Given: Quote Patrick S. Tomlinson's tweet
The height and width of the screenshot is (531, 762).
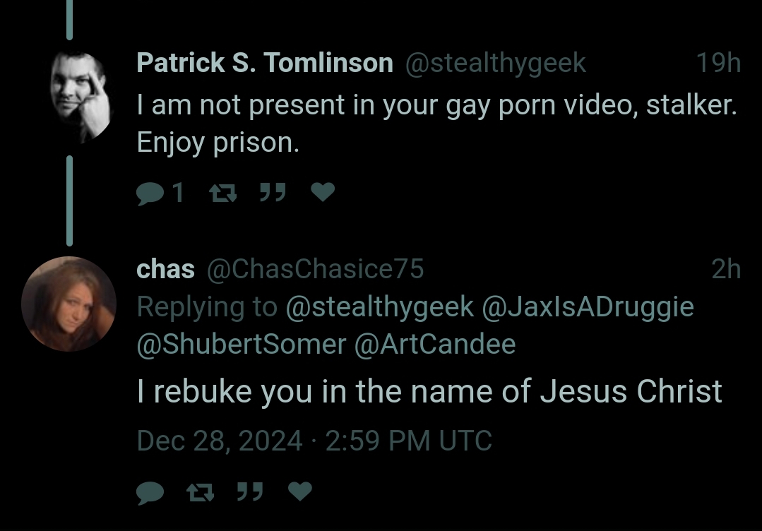Looking at the screenshot, I should 272,192.
